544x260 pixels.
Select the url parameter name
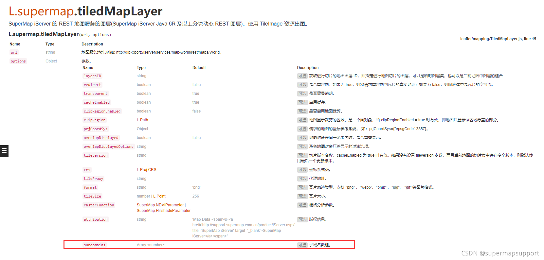(14, 52)
